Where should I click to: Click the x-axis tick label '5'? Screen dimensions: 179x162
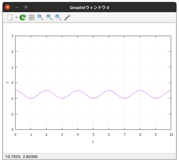(93, 135)
